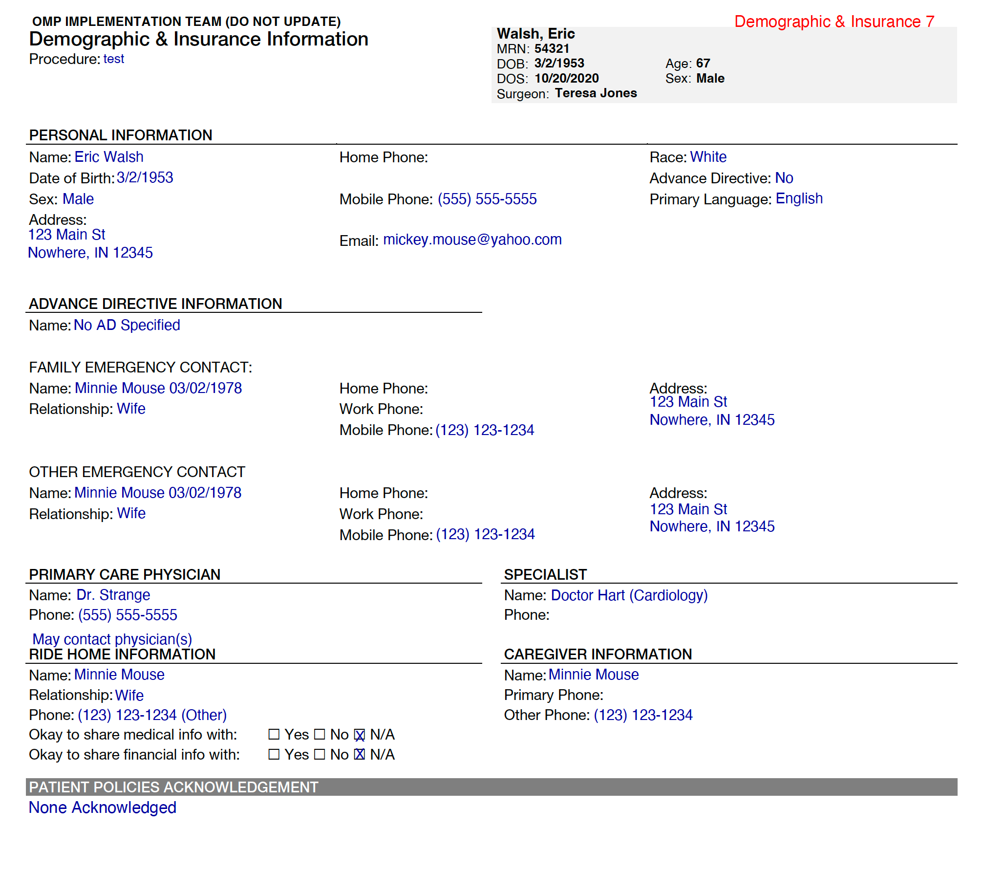Click Race value 'White'
Image resolution: width=983 pixels, height=873 pixels.
[708, 157]
